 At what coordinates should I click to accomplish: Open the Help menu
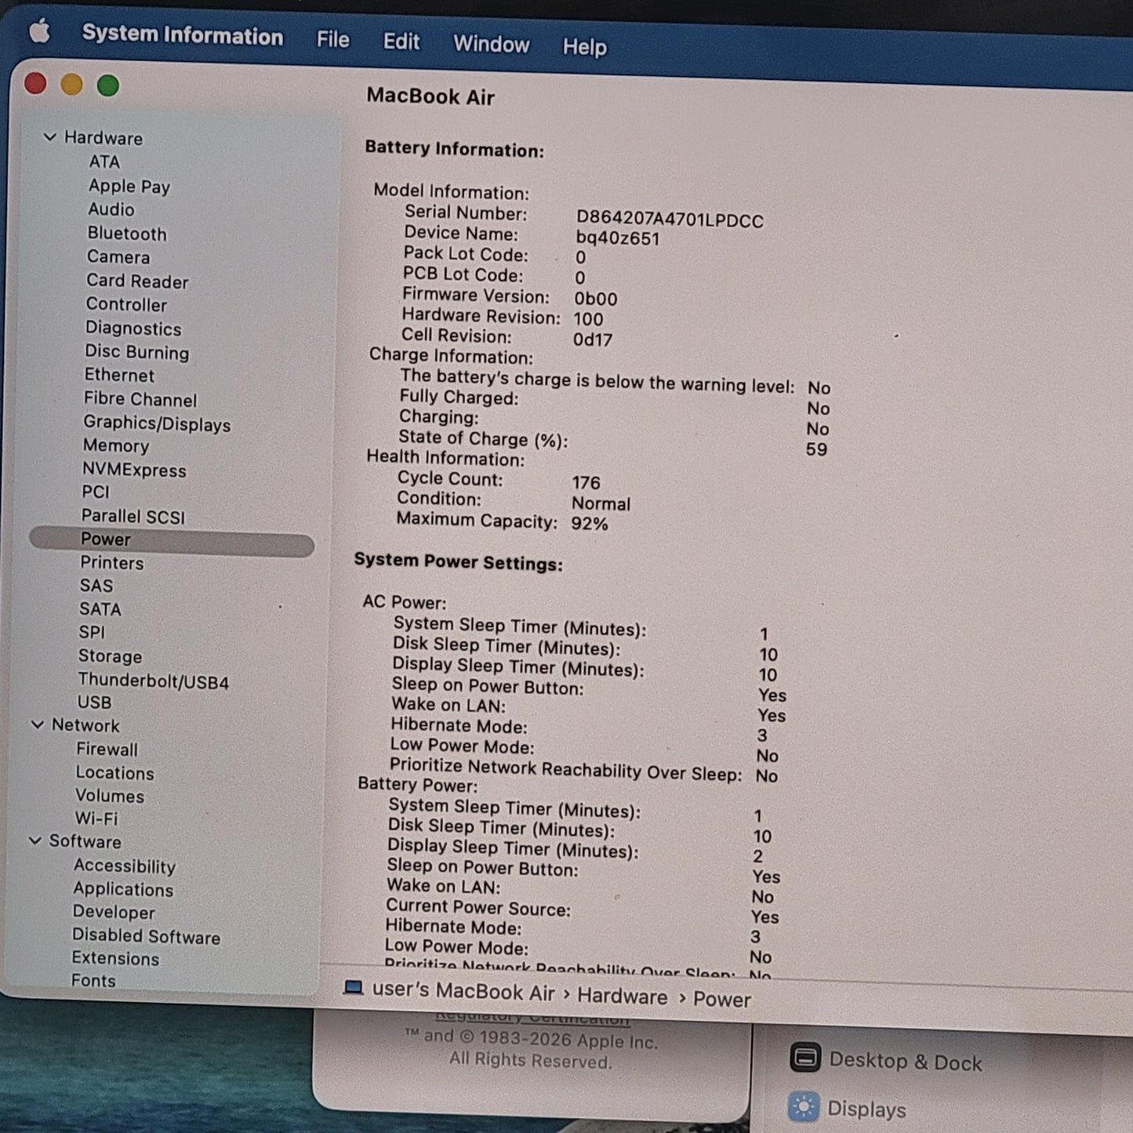click(585, 47)
